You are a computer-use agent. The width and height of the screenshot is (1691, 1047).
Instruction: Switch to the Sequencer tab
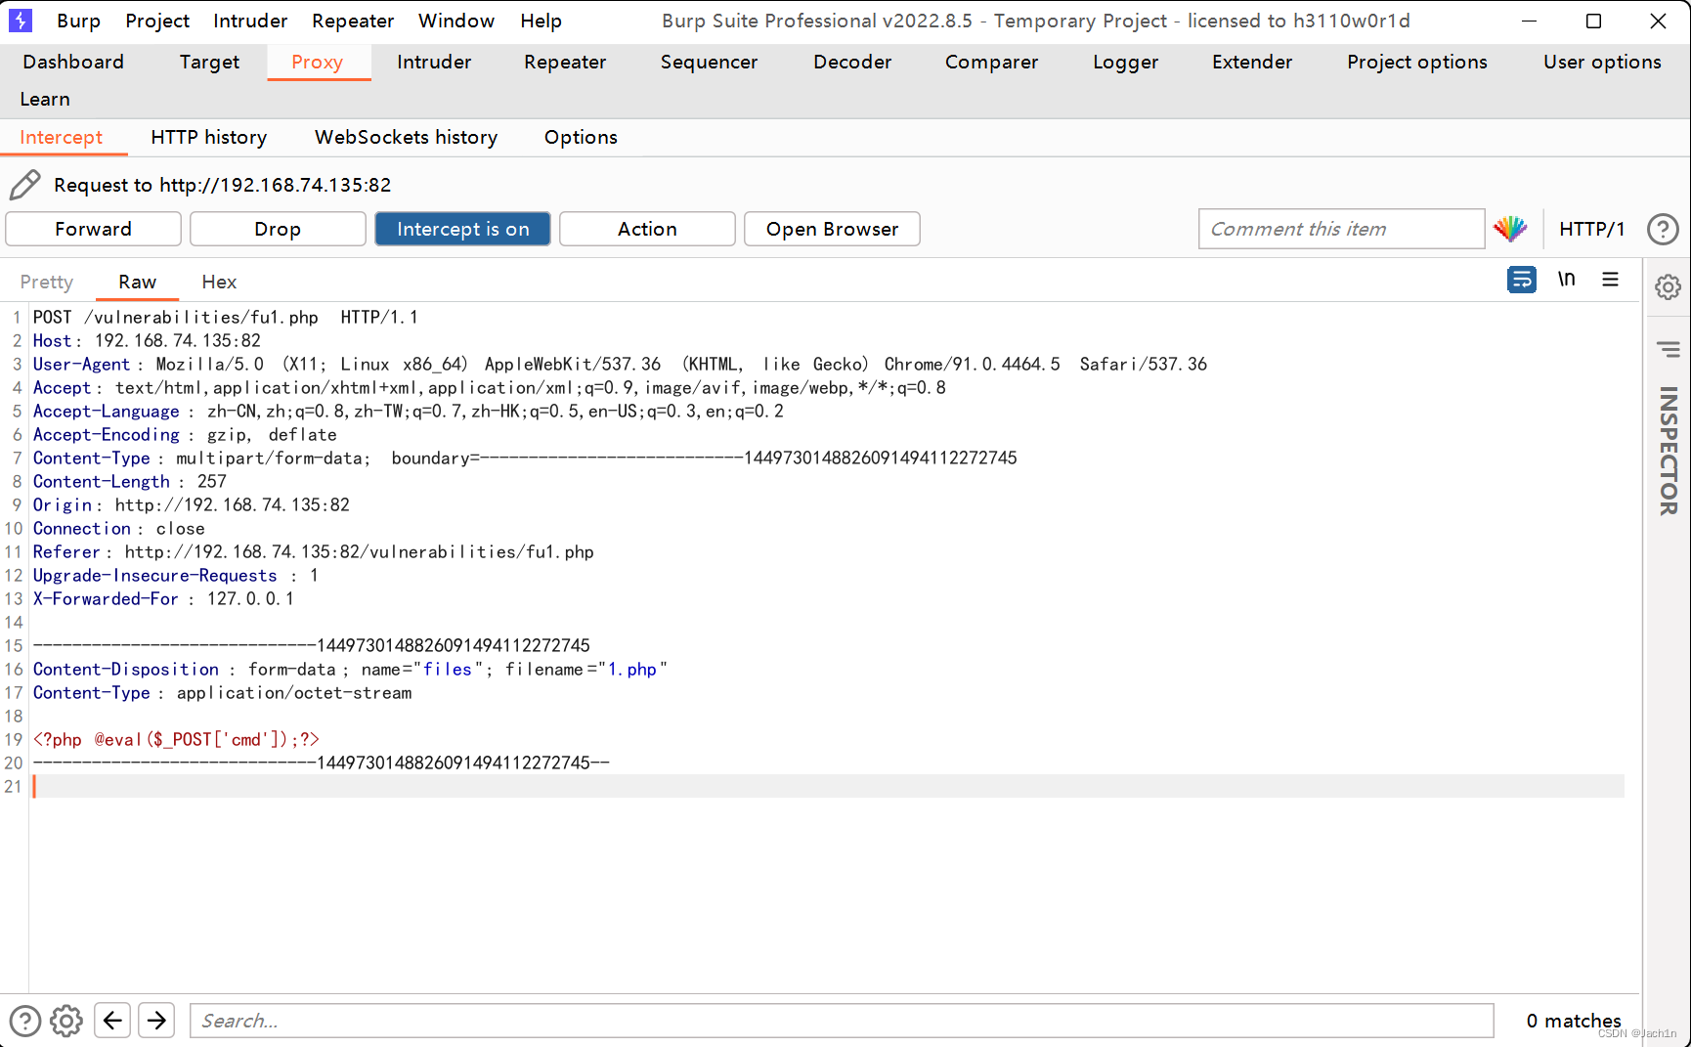pyautogui.click(x=709, y=62)
